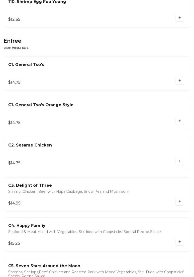194x277 pixels.
Task: Click the "with White Rice" subtitle
Action: coord(16,48)
